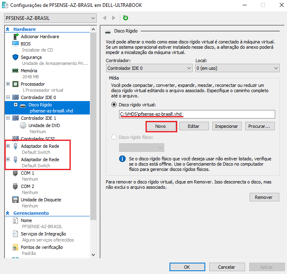Confirm with the OK button

tap(187, 267)
